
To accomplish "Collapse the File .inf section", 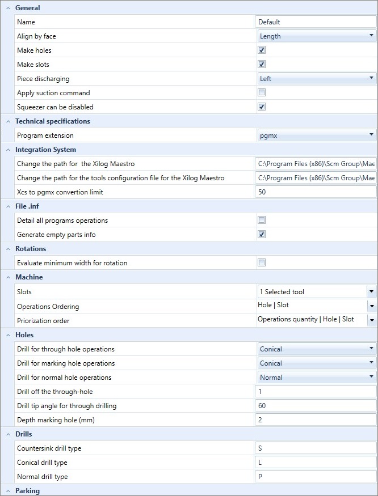I will [x=9, y=206].
